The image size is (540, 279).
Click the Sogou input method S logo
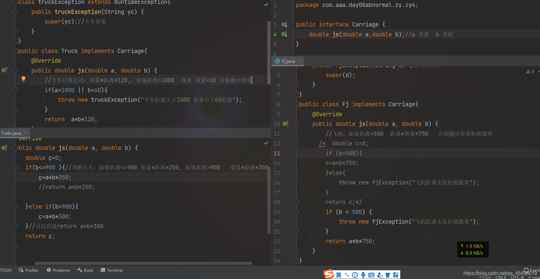[329, 274]
